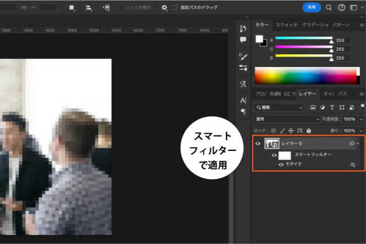This screenshot has width=366, height=244.
Task: Select the background color swatch
Action: (x=264, y=44)
